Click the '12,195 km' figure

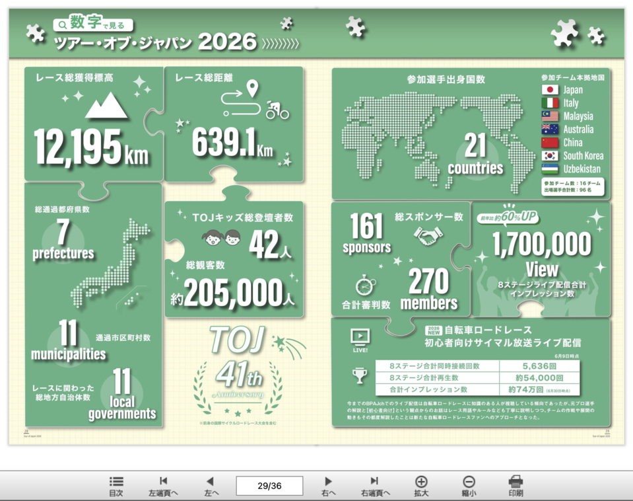pos(92,147)
